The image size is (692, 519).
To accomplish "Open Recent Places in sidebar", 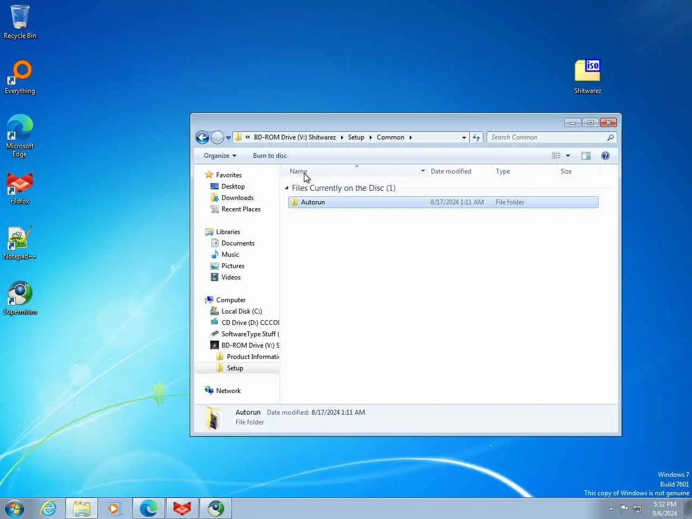I will coord(241,209).
